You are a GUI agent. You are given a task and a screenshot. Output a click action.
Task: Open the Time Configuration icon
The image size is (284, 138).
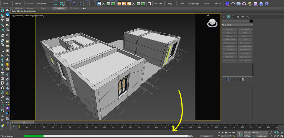tap(234, 136)
